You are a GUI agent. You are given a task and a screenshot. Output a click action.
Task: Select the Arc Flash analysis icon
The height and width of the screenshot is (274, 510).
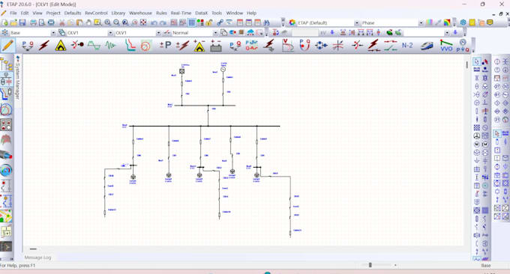pos(61,46)
